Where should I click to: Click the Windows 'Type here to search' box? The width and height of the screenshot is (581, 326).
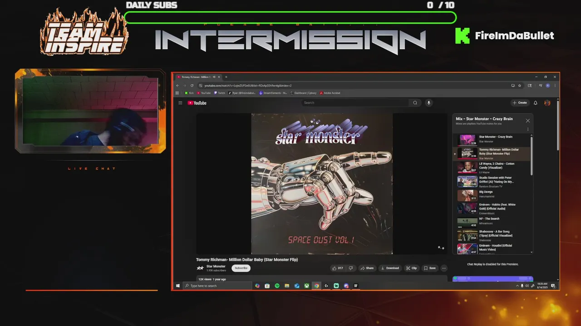218,286
